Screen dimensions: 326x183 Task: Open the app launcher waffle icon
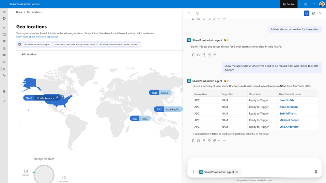coord(4,4)
